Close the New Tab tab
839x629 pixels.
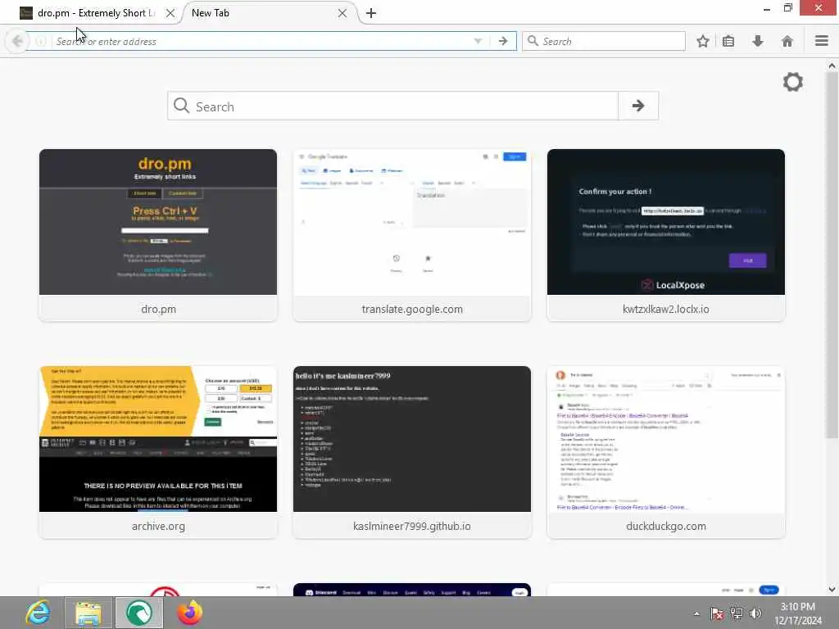(342, 13)
